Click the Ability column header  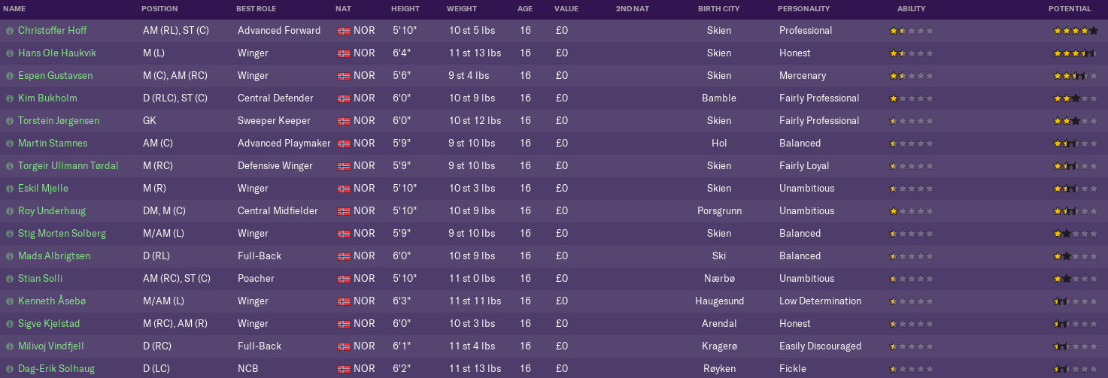tap(911, 9)
